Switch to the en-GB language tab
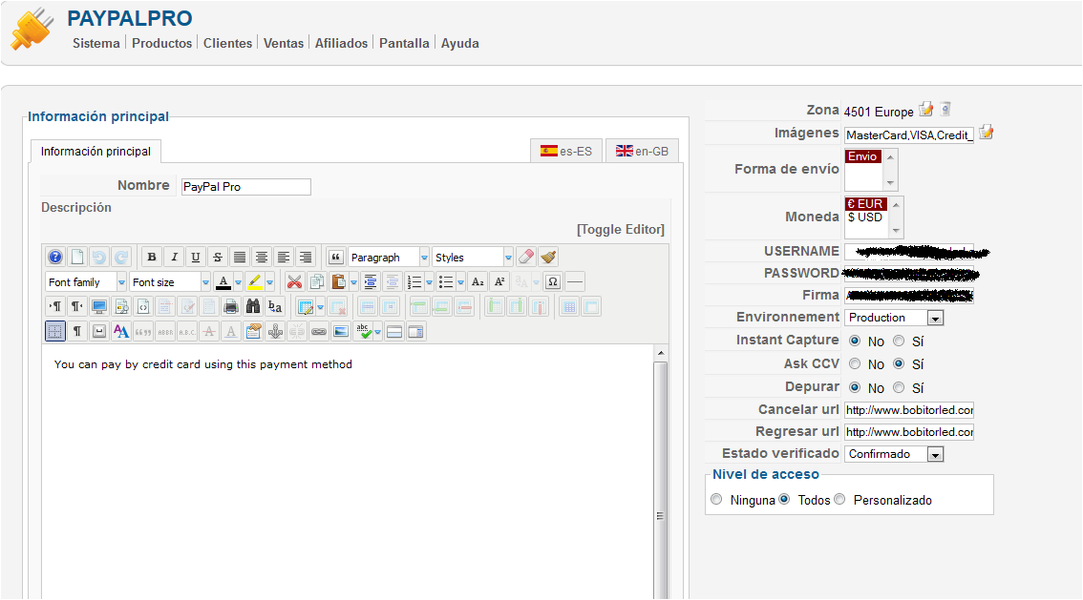The height and width of the screenshot is (600, 1083). point(643,151)
